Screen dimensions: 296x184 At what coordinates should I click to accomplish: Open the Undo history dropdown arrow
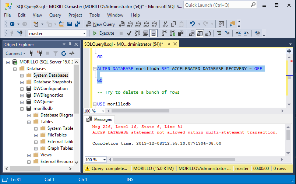pyautogui.click(x=199, y=24)
